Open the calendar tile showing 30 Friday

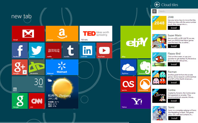(28, 84)
